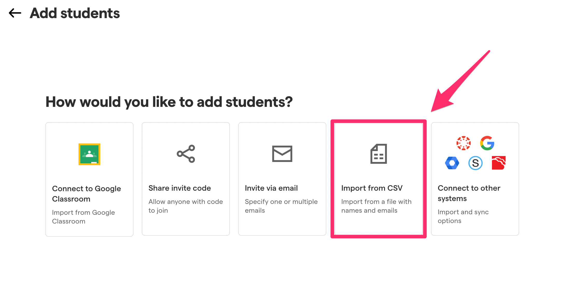Click 'Import from Google Classroom' description text
Image resolution: width=564 pixels, height=282 pixels.
click(83, 217)
